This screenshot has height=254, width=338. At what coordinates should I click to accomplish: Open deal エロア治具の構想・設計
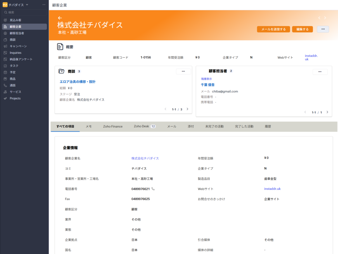78,82
